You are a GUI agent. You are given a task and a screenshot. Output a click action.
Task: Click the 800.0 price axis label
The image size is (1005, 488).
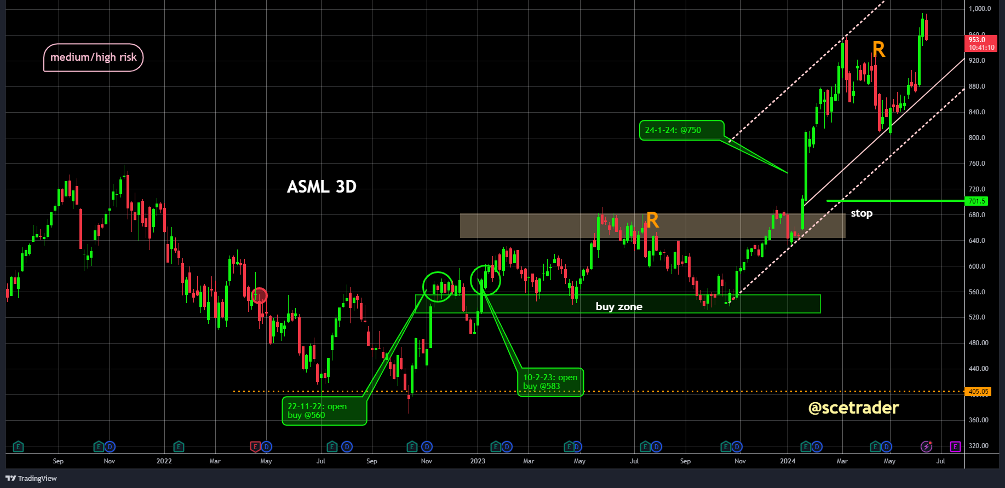[977, 138]
